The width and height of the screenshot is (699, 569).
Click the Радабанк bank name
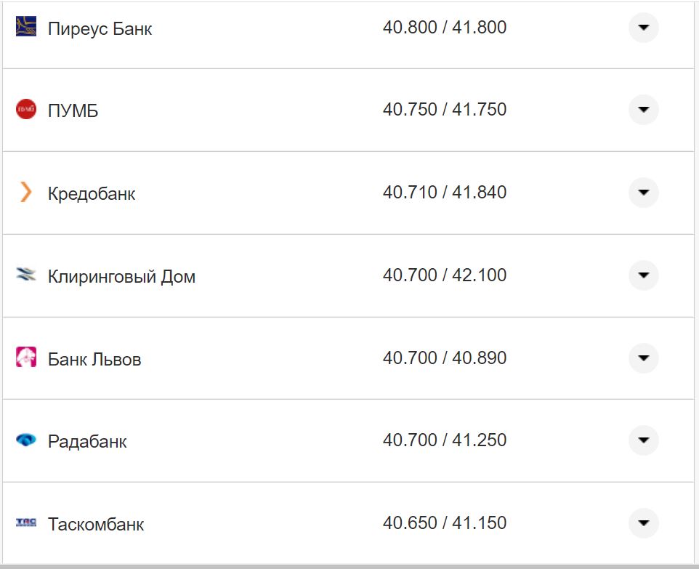click(x=86, y=441)
